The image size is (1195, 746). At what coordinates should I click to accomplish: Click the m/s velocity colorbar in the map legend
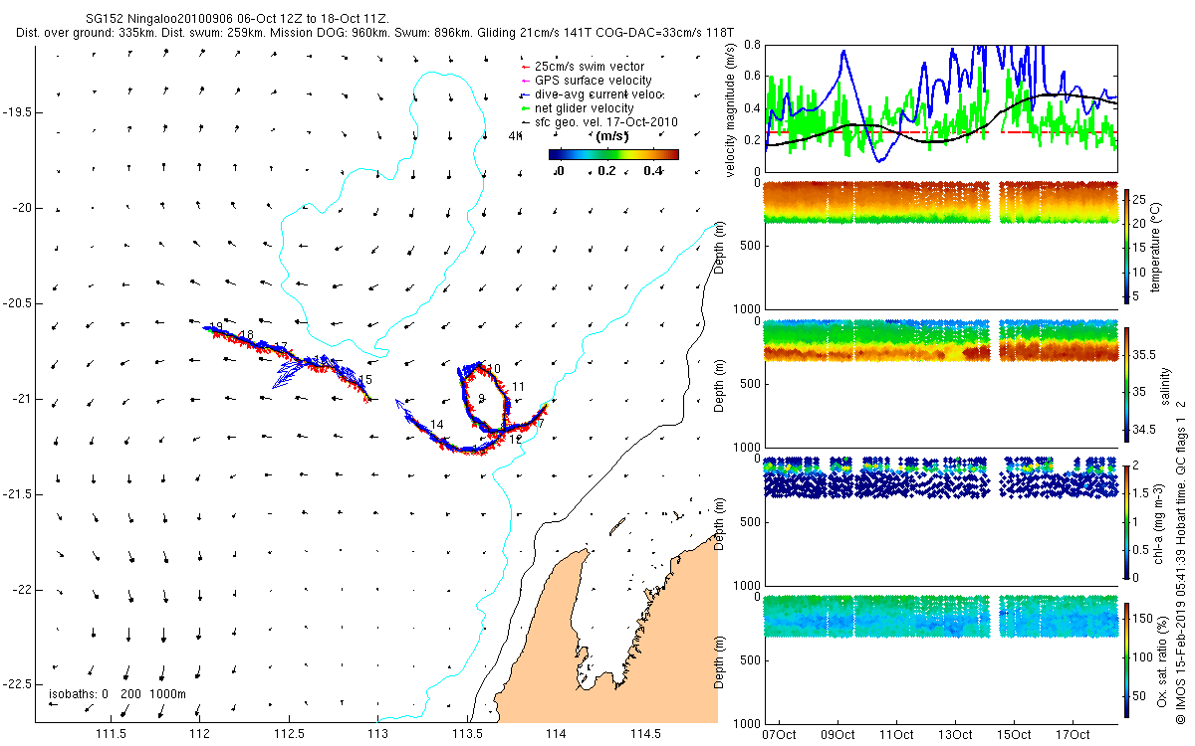click(613, 154)
